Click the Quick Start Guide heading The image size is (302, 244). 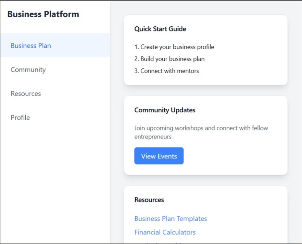click(x=160, y=29)
